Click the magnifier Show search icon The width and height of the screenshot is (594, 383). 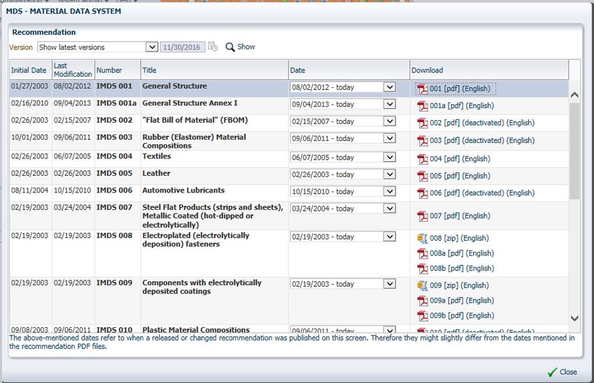(230, 47)
